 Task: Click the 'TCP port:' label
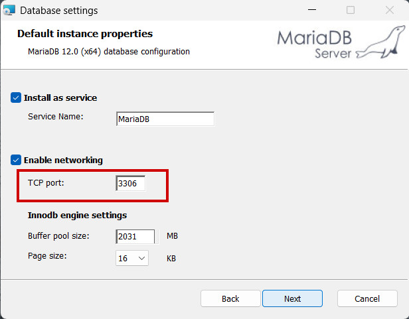tap(46, 182)
